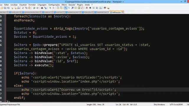The width and height of the screenshot is (189, 106).
Task: Open the Plugins menu
Action: 80,5
